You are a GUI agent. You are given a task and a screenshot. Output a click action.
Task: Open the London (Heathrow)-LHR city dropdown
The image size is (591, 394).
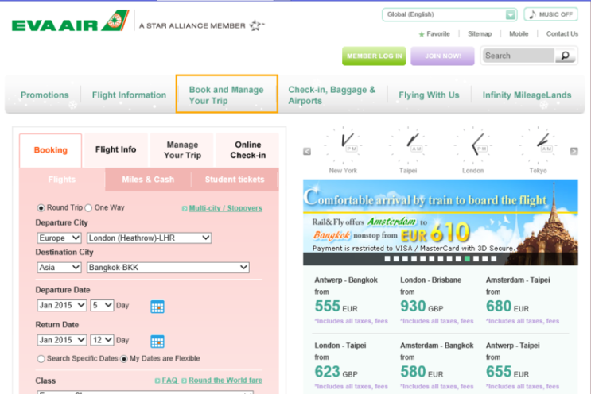click(x=149, y=238)
